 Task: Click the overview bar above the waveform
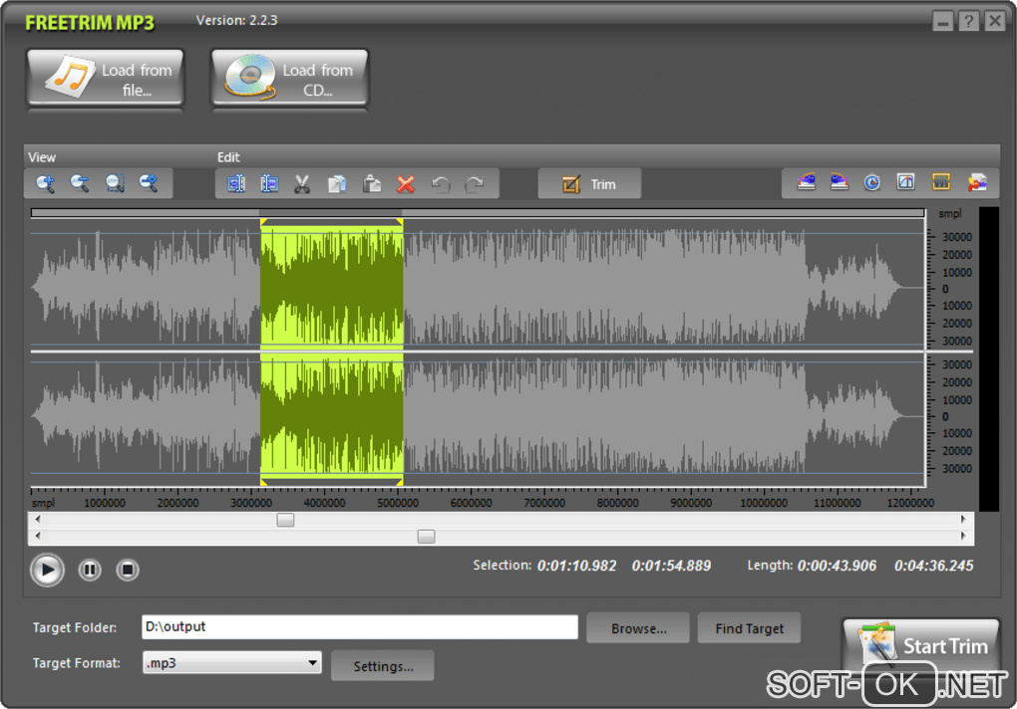click(478, 212)
